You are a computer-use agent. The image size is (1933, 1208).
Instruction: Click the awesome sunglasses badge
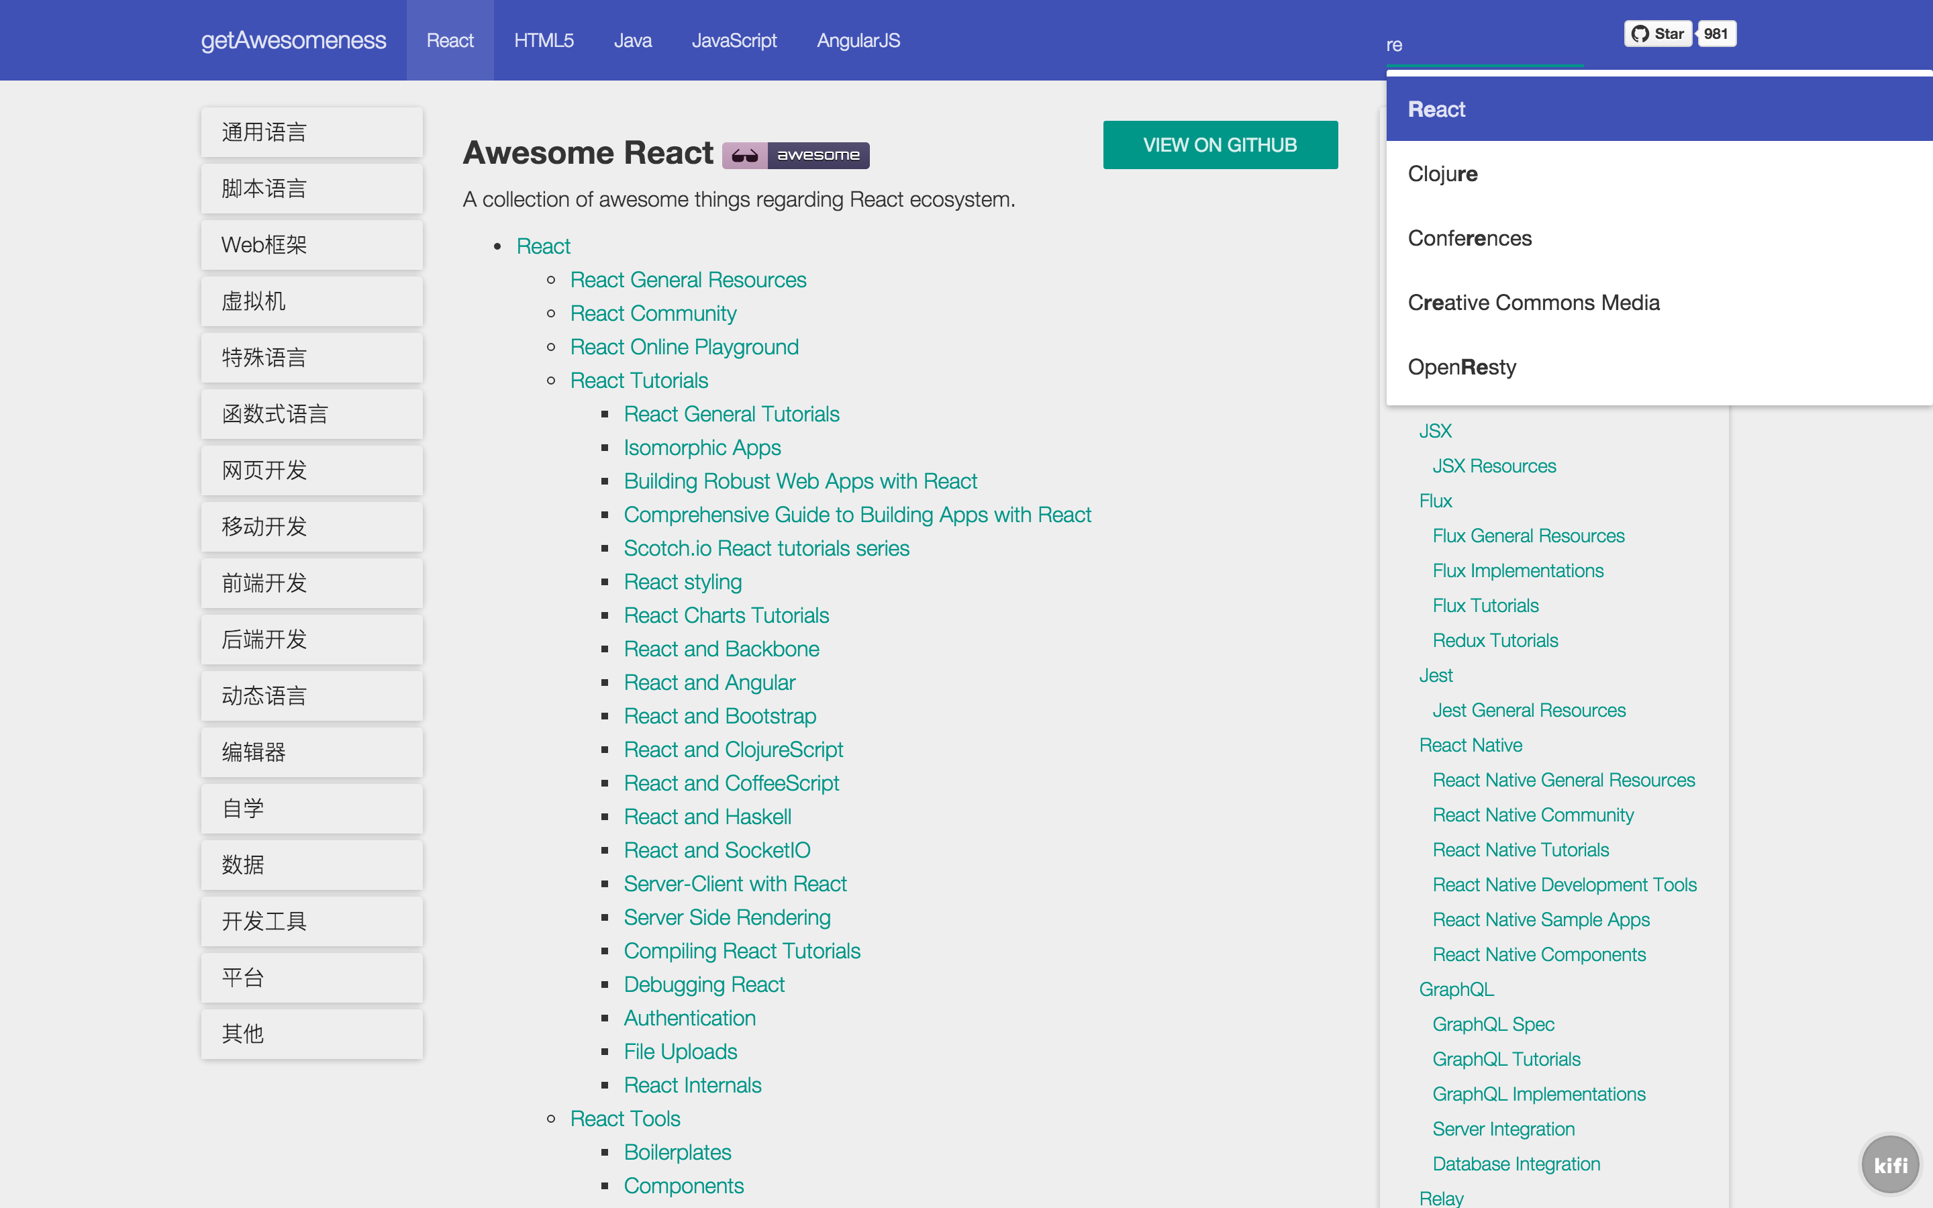(795, 155)
